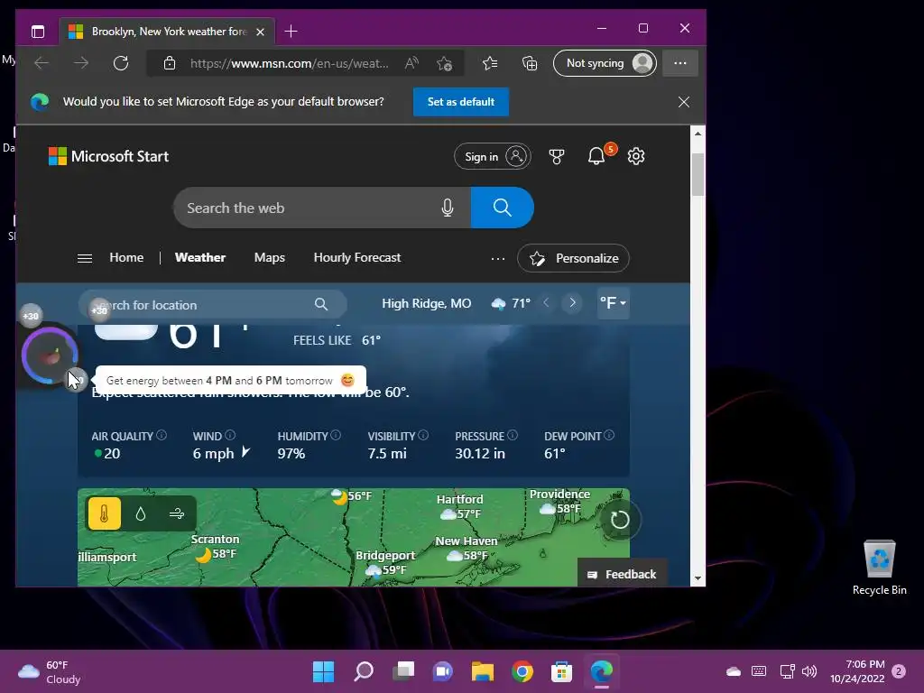Open a new browser tab
924x693 pixels.
click(291, 32)
